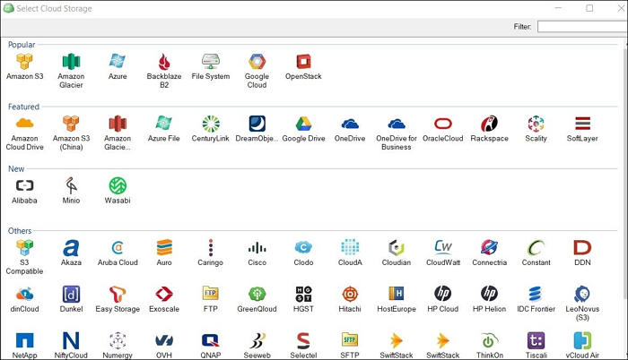Choose NiftyCloud storage
The image size is (628, 360).
(71, 345)
